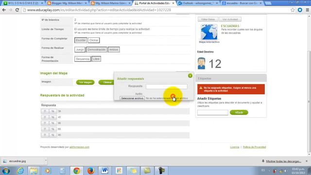Click the ES language indicator in tray
Viewport: 311px width, 175px height.
pos(263,170)
